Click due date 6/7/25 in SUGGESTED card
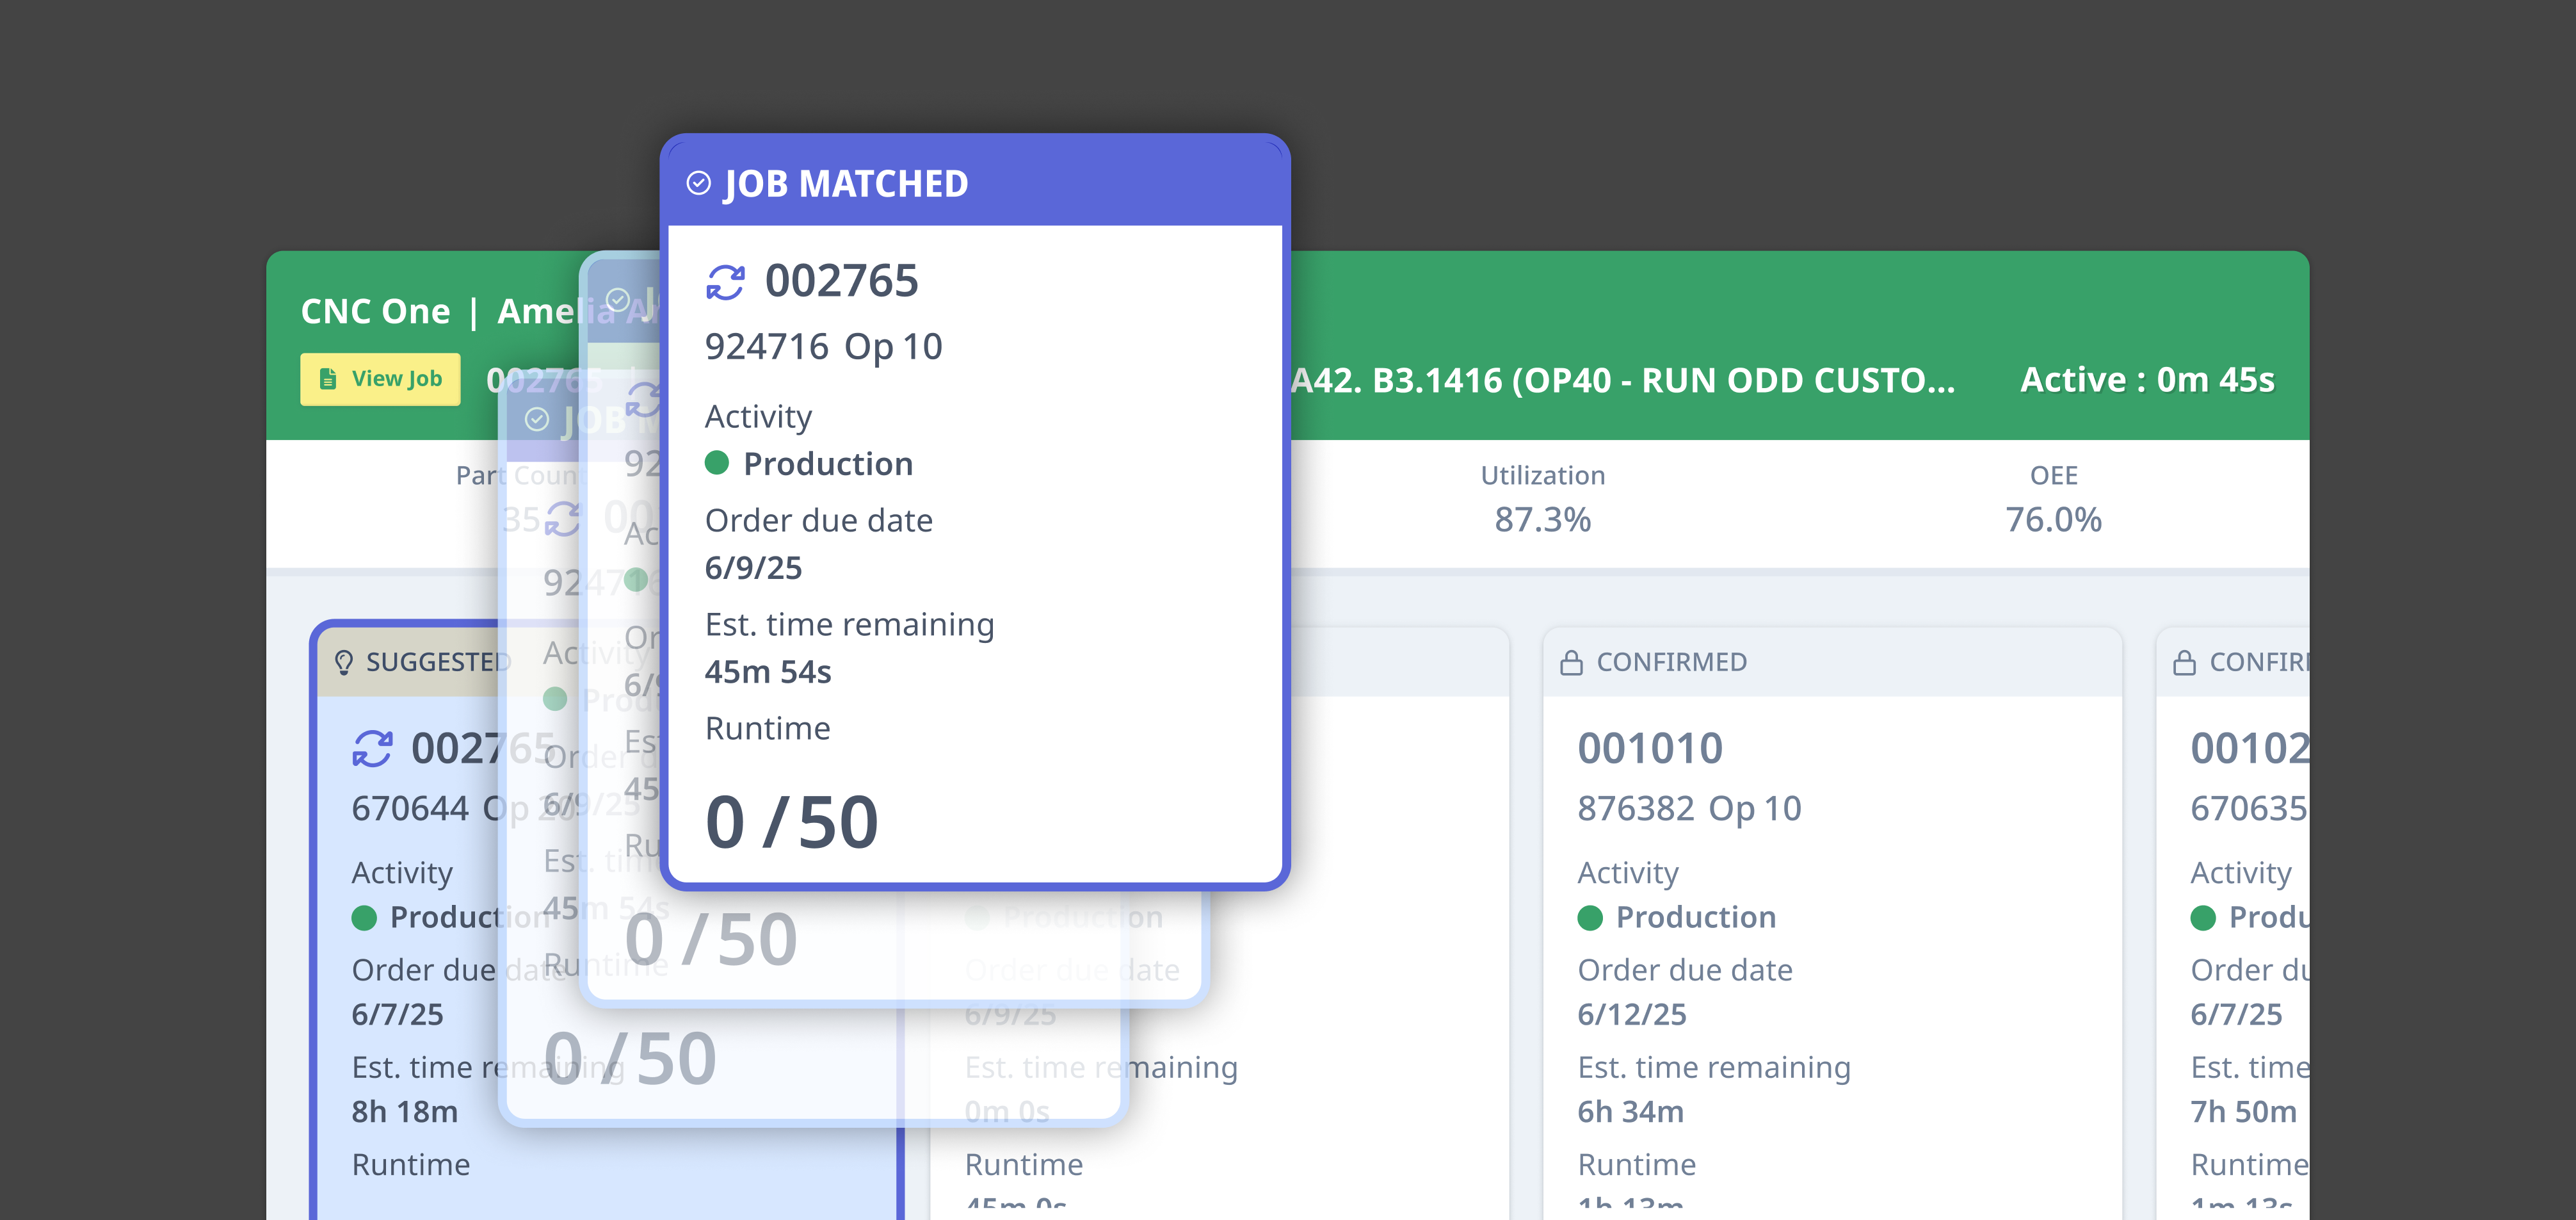The image size is (2576, 1220). [x=397, y=1014]
